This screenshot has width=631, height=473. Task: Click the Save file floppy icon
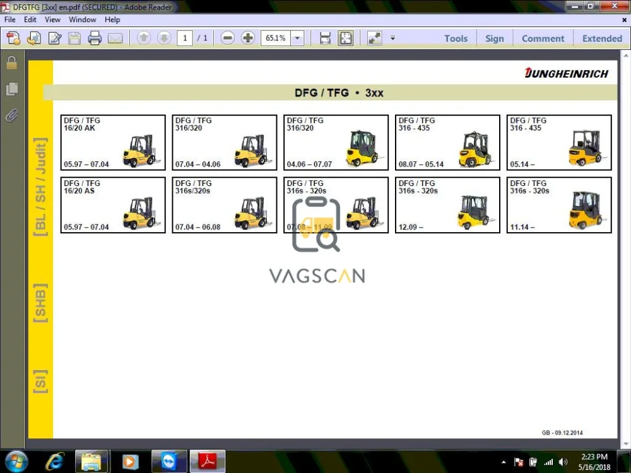(74, 38)
